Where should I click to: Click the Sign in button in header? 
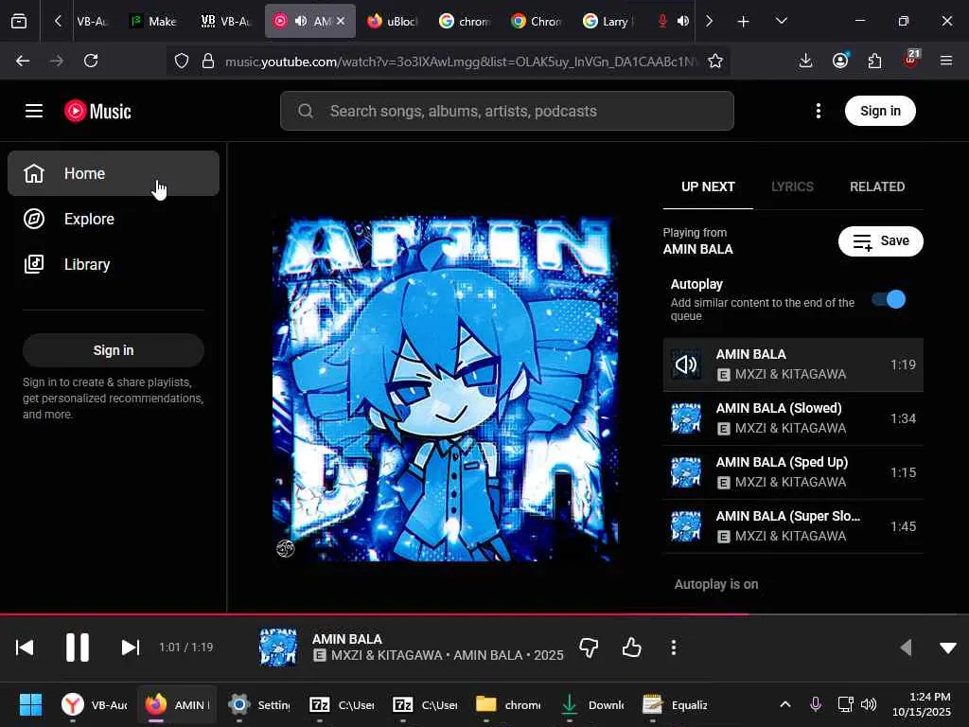880,112
